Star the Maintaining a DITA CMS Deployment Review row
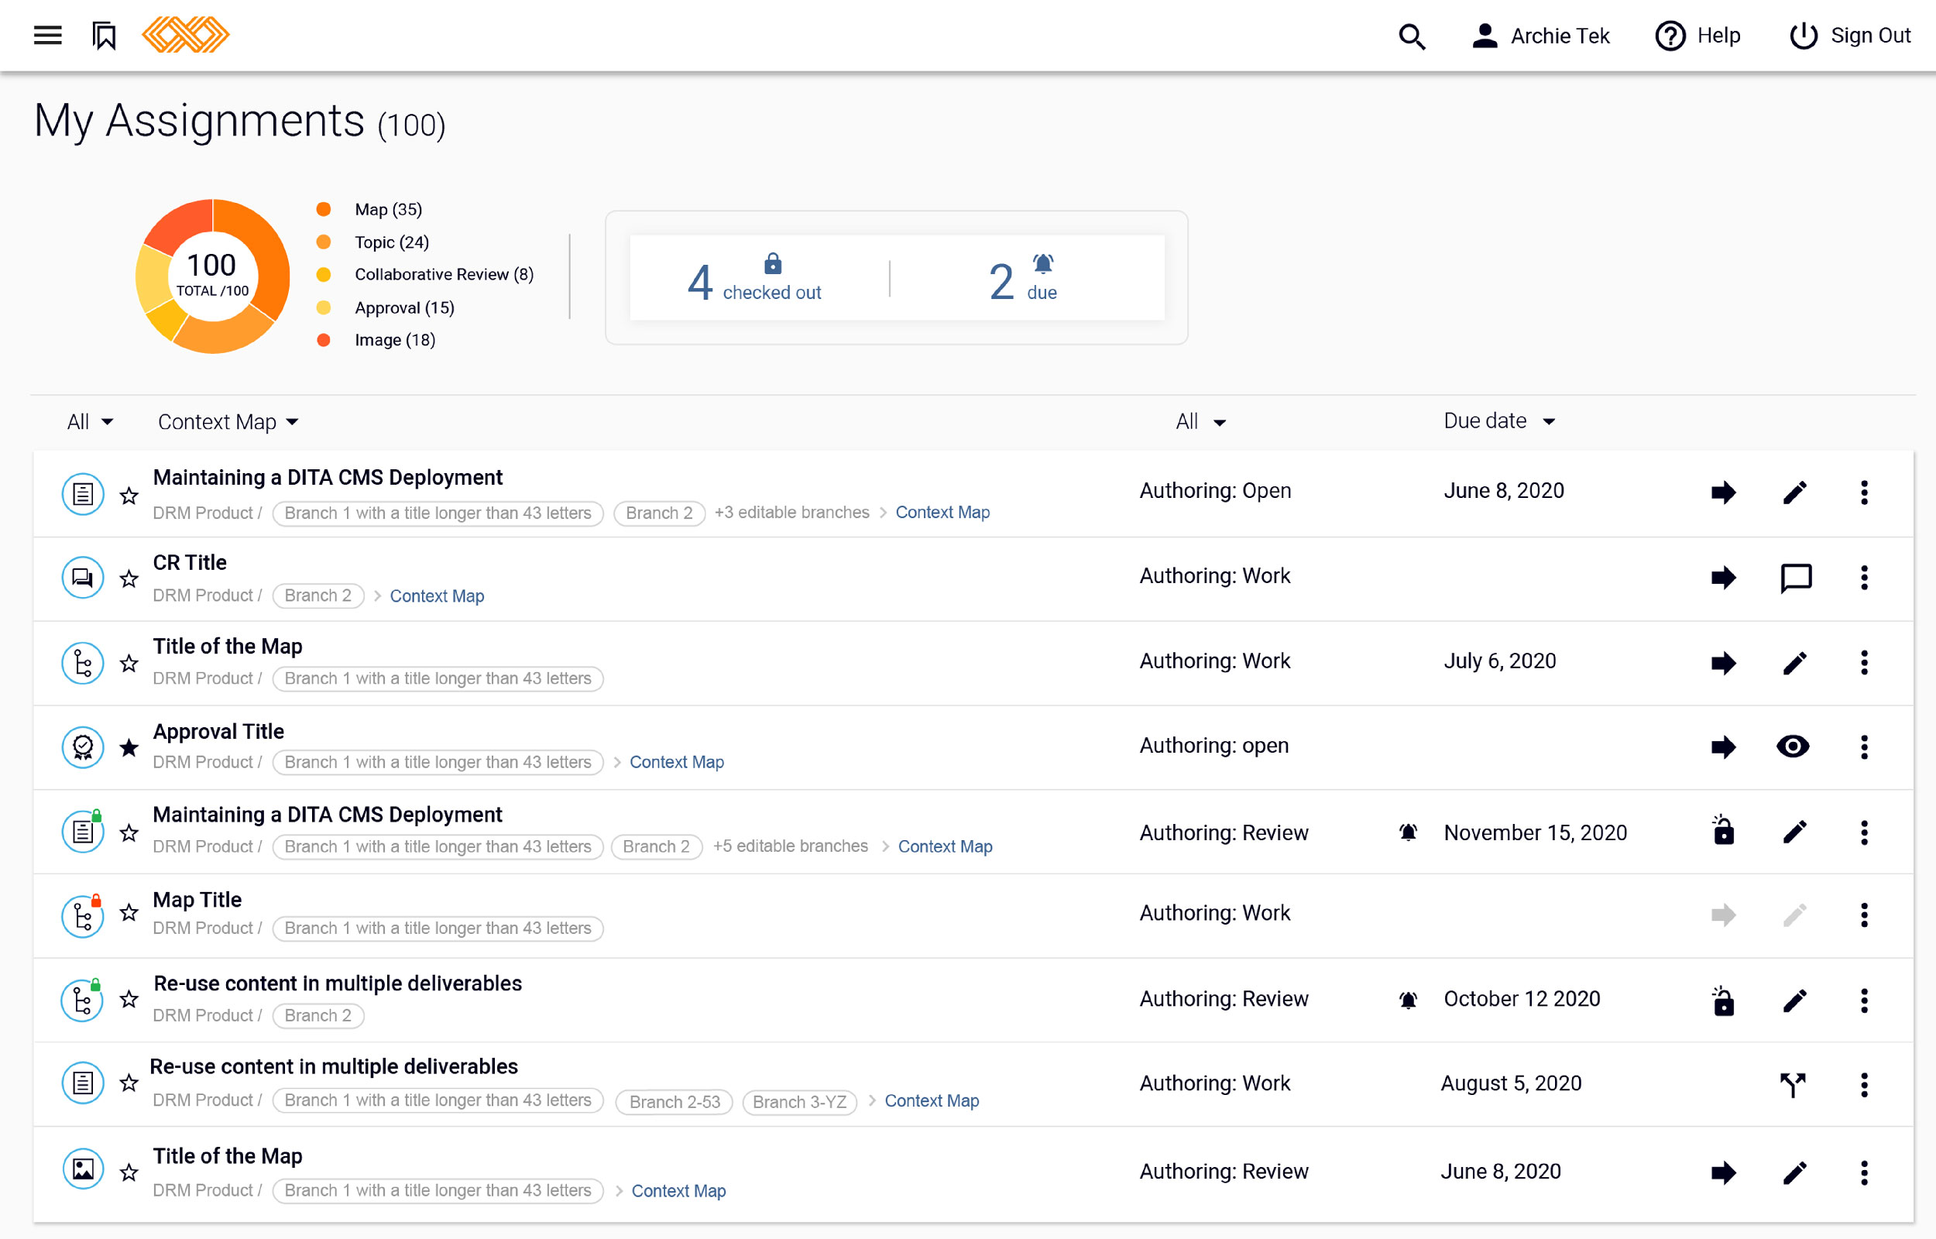 [129, 832]
